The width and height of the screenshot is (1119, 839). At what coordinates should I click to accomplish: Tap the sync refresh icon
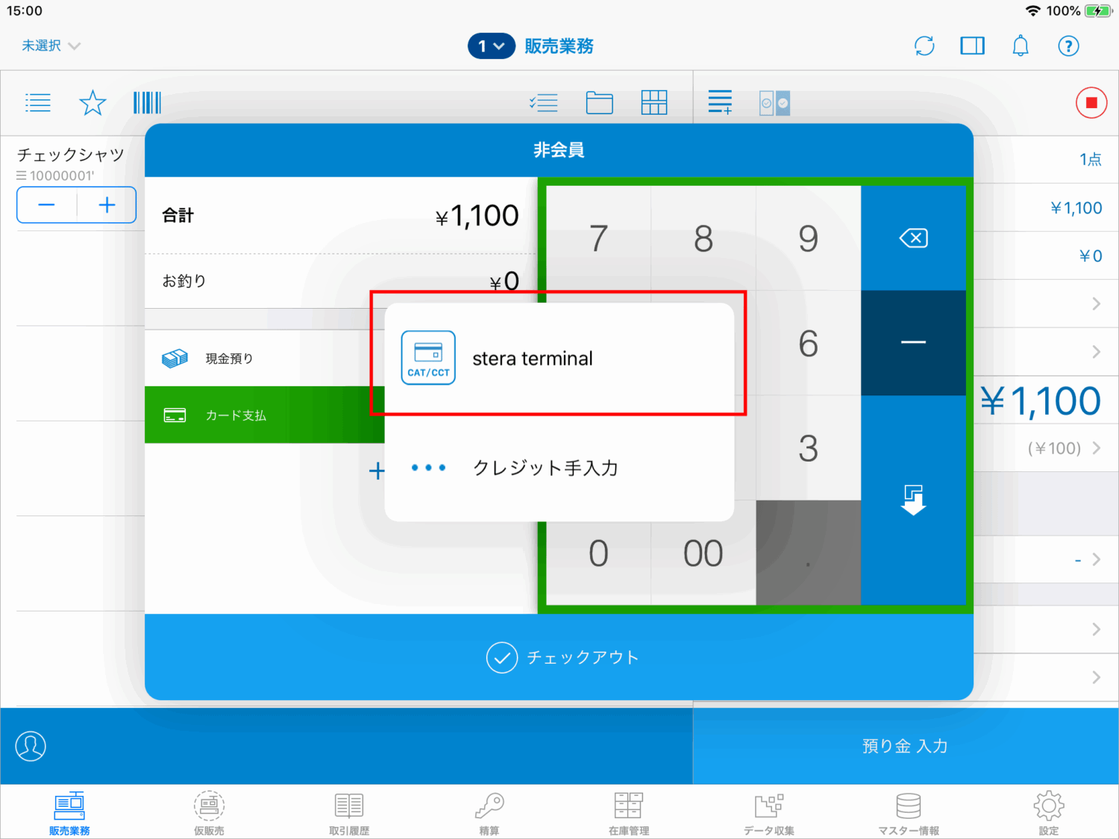(924, 45)
